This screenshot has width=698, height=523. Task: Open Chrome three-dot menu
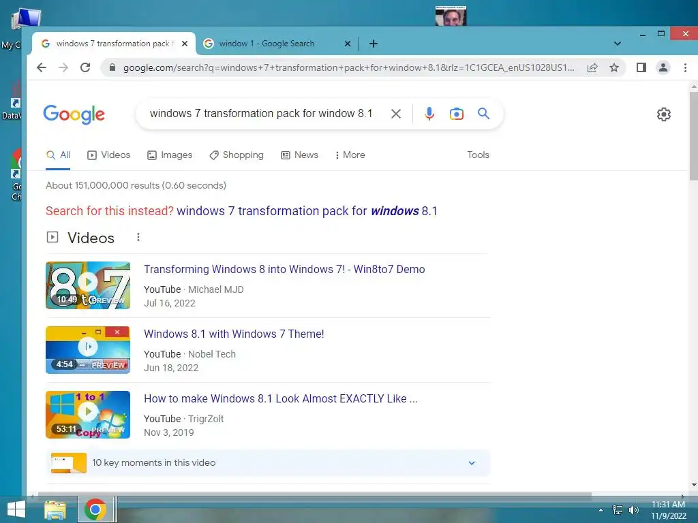click(x=685, y=67)
